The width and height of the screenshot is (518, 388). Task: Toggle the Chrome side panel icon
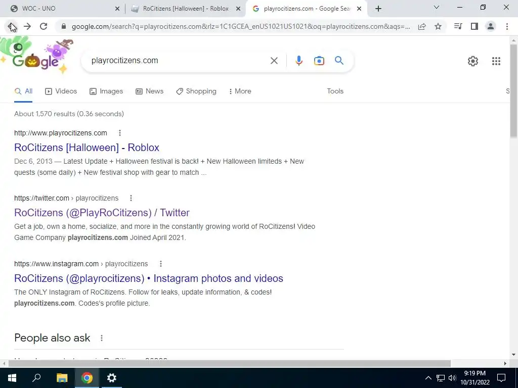474,26
